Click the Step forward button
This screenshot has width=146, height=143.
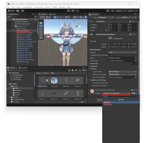77,11
